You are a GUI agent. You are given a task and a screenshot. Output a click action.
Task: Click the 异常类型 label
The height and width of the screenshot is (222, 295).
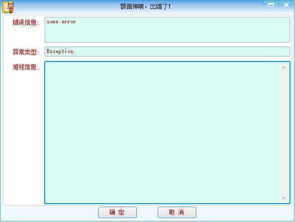(25, 52)
